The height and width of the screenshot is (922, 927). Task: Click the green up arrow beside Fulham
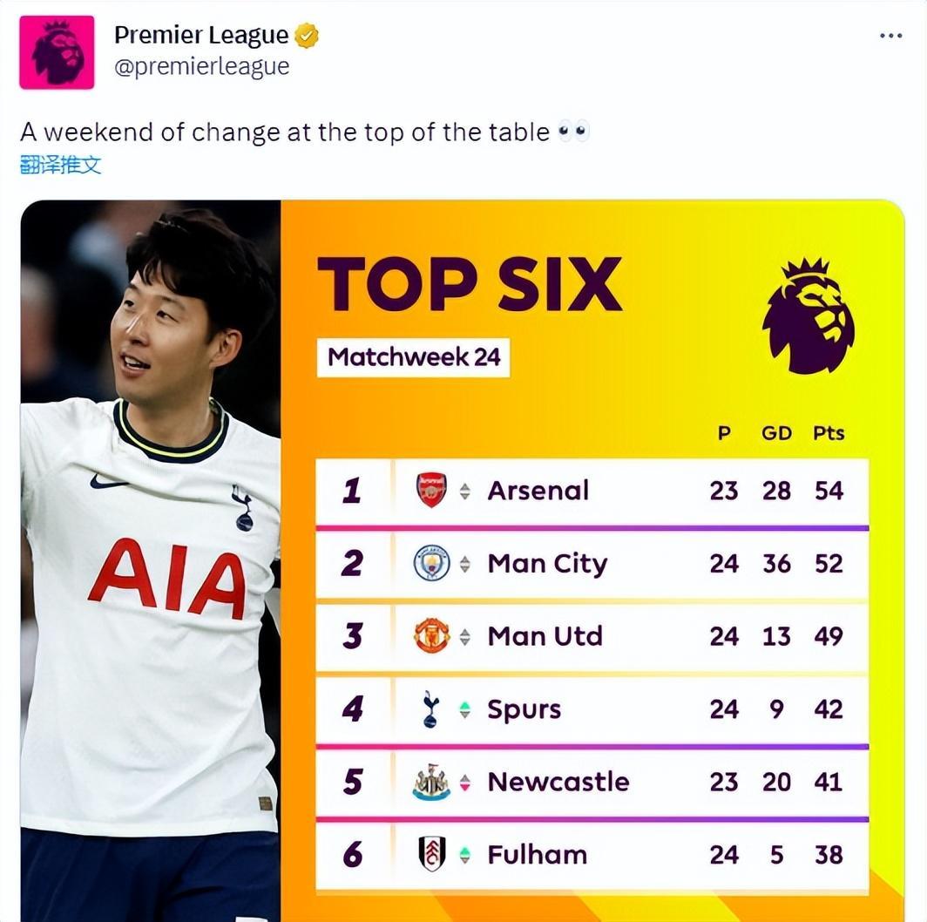pos(465,856)
